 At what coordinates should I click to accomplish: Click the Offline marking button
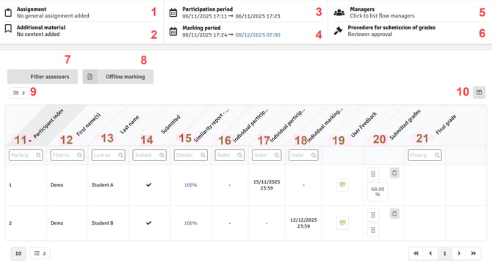tap(118, 77)
